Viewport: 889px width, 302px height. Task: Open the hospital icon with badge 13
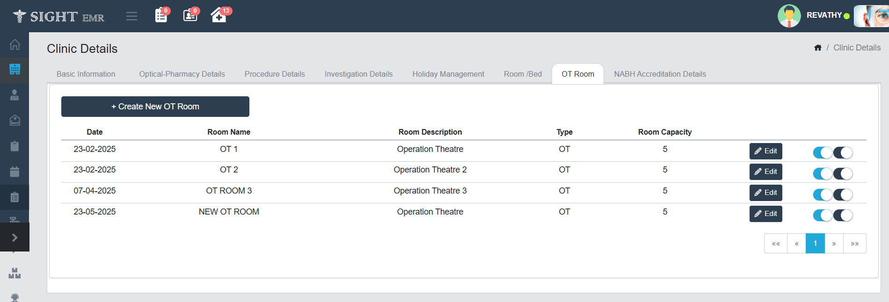[x=219, y=15]
